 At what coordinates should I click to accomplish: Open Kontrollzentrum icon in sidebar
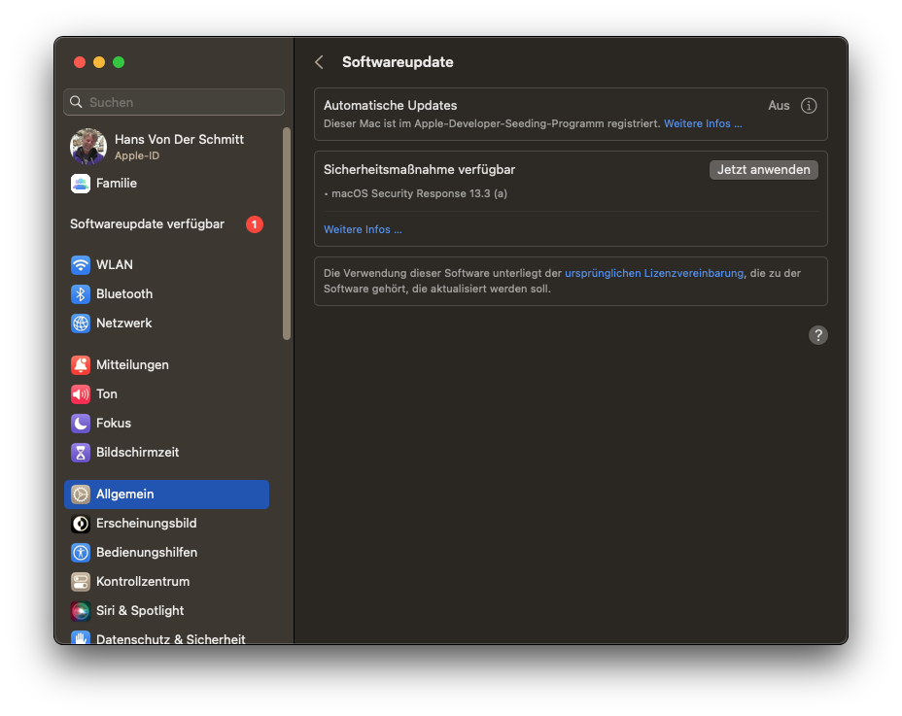[x=81, y=582]
